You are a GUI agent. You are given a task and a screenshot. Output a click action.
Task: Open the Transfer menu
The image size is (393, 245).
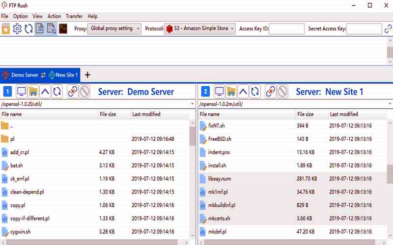[x=74, y=16]
